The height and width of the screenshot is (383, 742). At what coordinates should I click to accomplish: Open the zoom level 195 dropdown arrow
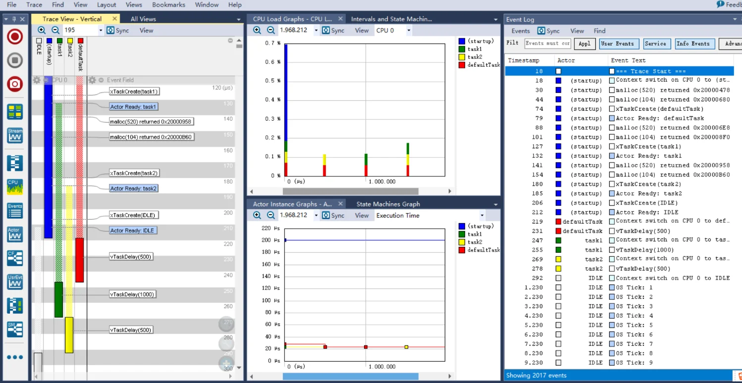click(x=101, y=30)
